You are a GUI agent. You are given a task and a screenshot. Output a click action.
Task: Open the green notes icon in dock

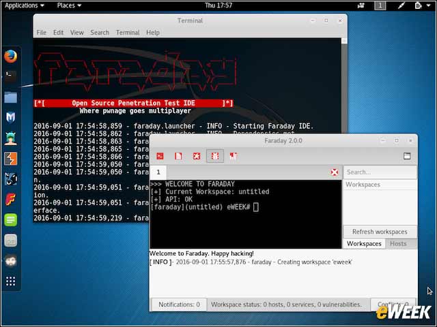pyautogui.click(x=11, y=220)
